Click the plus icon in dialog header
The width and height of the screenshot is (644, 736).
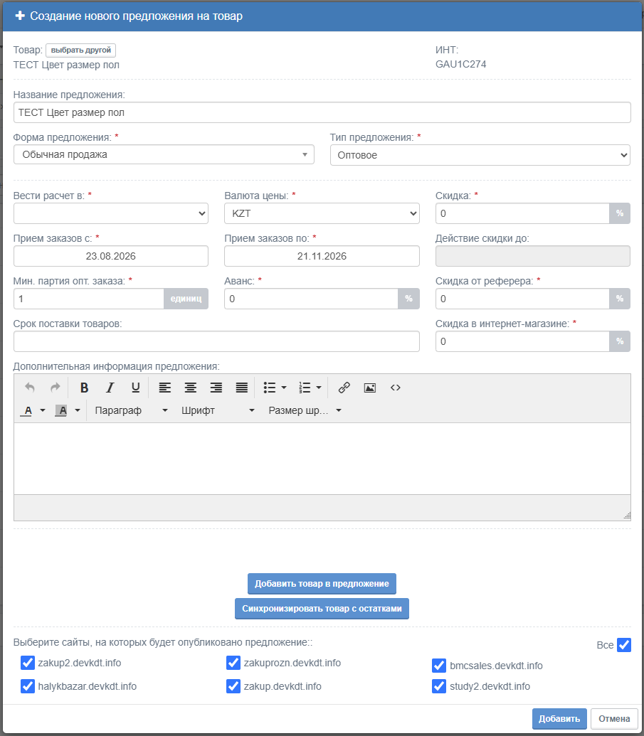coord(20,16)
